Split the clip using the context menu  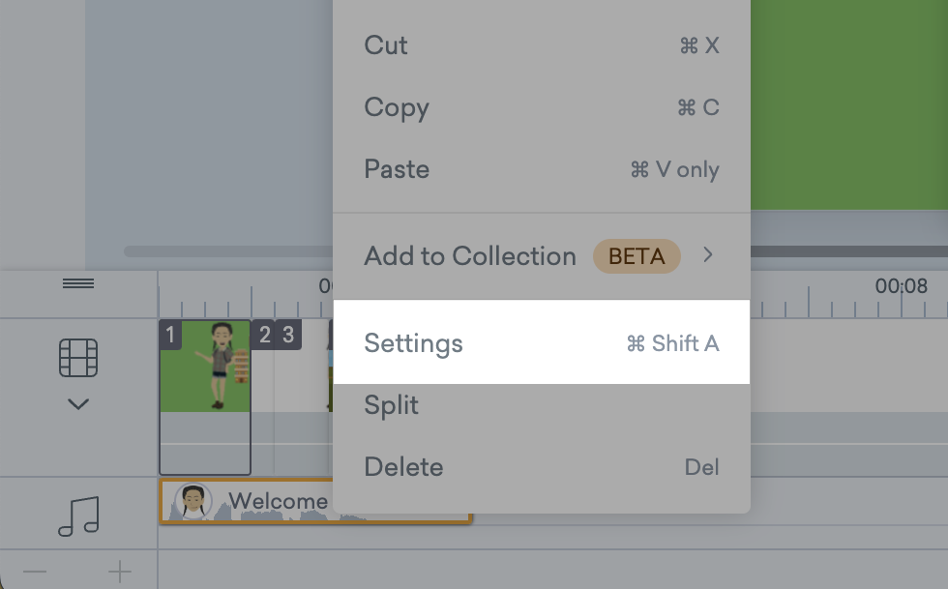[391, 404]
